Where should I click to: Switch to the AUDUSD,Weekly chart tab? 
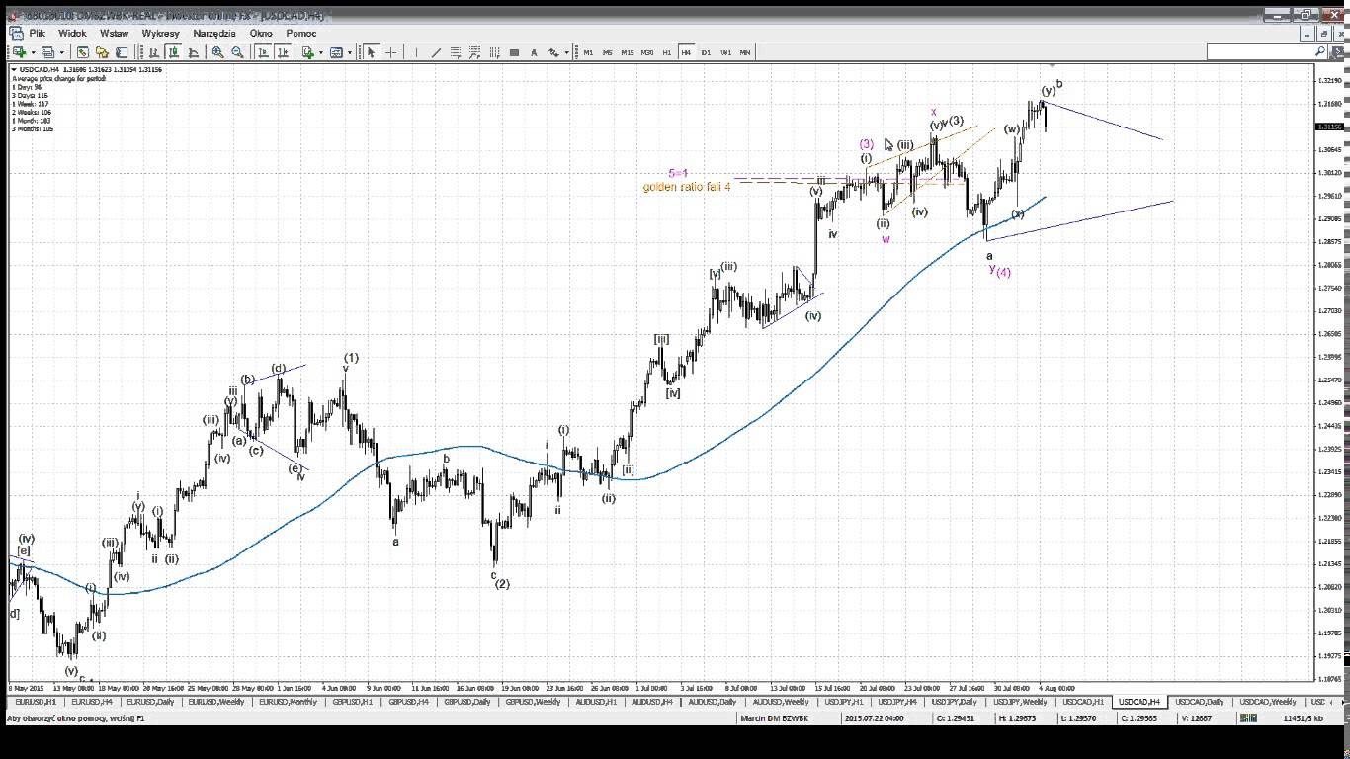tap(780, 702)
